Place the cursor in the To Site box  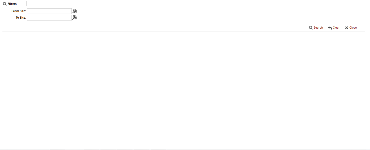pos(49,18)
